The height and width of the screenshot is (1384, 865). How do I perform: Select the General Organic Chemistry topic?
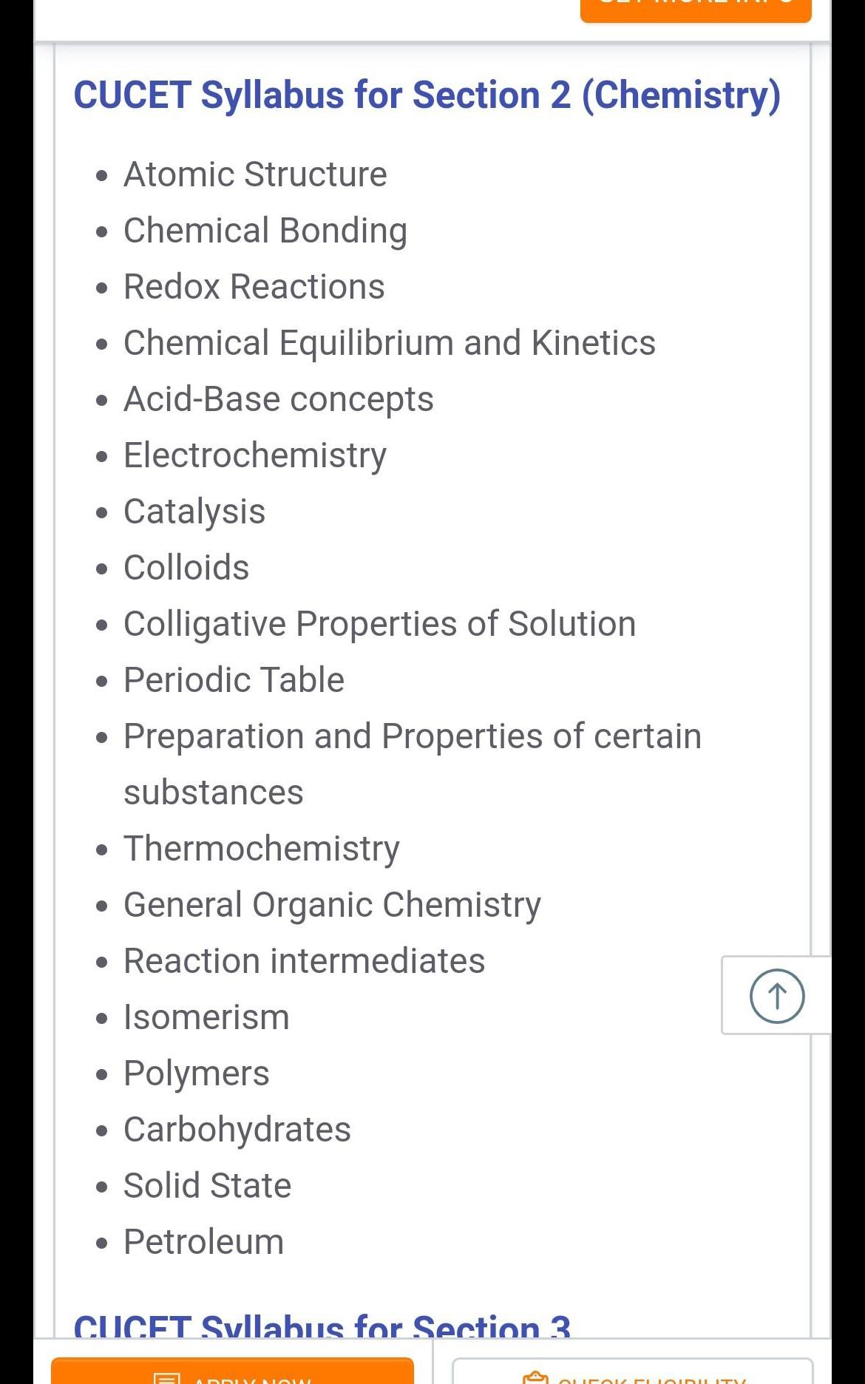coord(333,905)
